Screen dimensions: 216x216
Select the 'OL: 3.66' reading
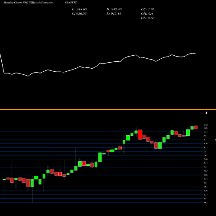pos(148,18)
